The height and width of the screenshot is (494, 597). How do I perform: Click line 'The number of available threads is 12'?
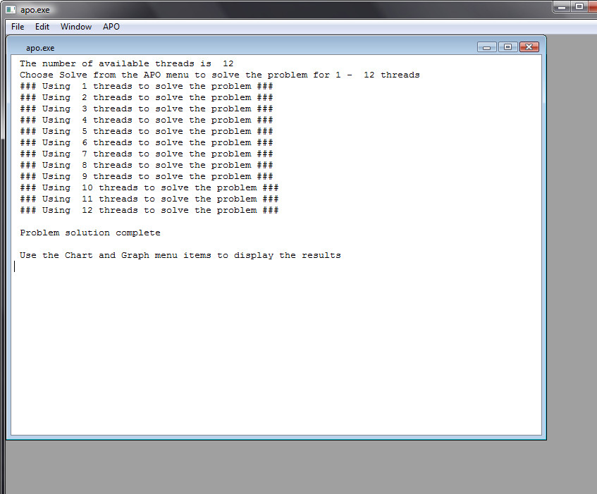126,63
